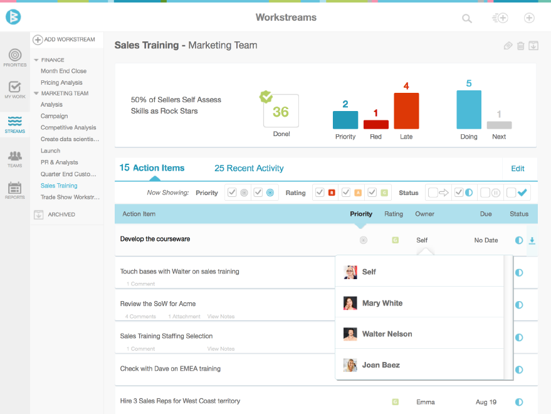Viewport: 551px width, 414px height.
Task: Toggle the blue Status checkmark filter
Action: pyautogui.click(x=510, y=193)
